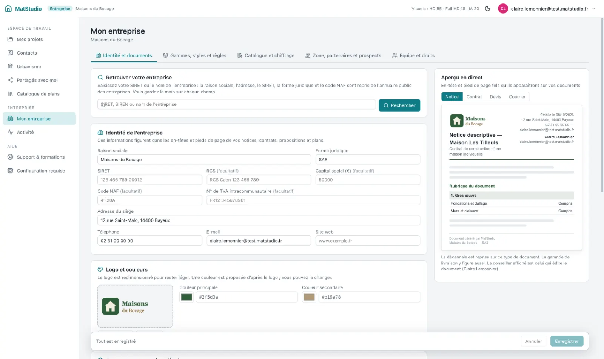Click the Code NAF field
Screen dimensions: 604x359
click(x=149, y=200)
